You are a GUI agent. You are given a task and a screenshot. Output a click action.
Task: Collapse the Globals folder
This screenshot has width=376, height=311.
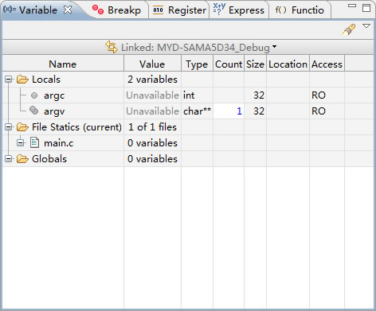click(9, 159)
